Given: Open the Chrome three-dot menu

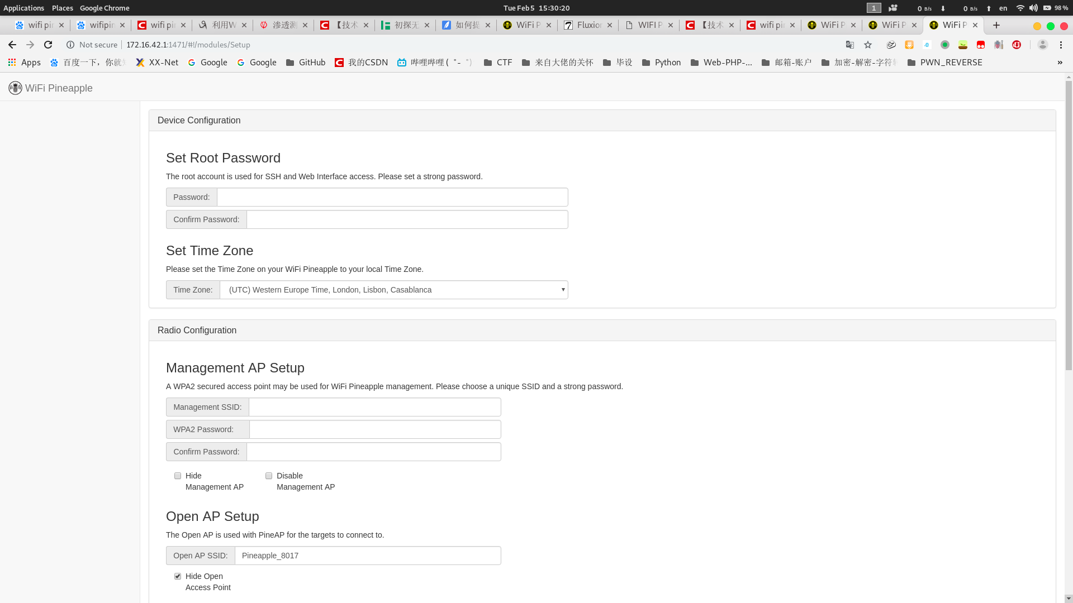Looking at the screenshot, I should [x=1061, y=45].
